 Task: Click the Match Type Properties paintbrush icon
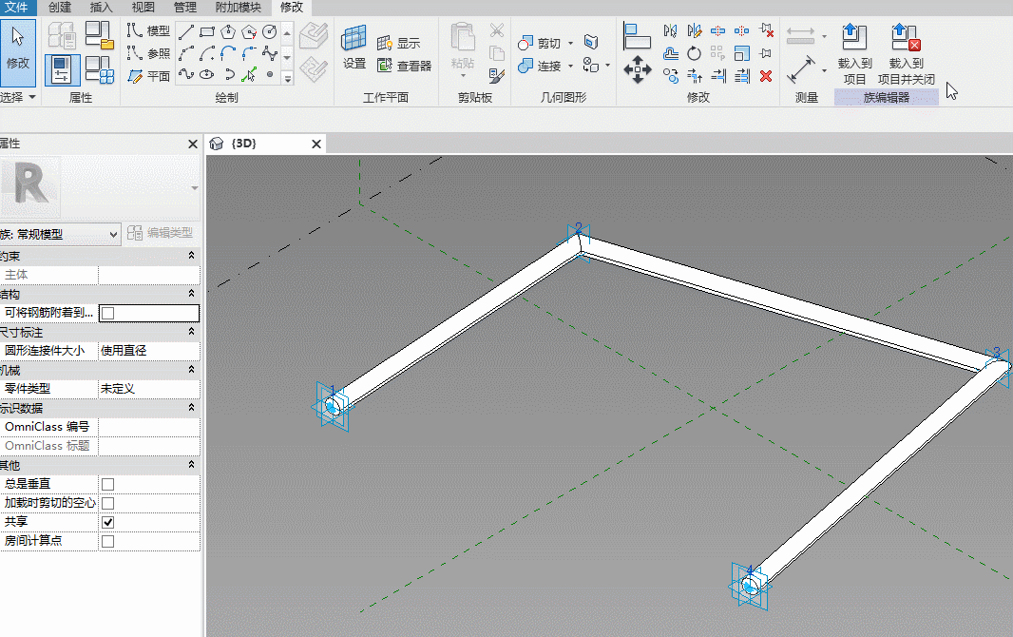click(x=496, y=76)
